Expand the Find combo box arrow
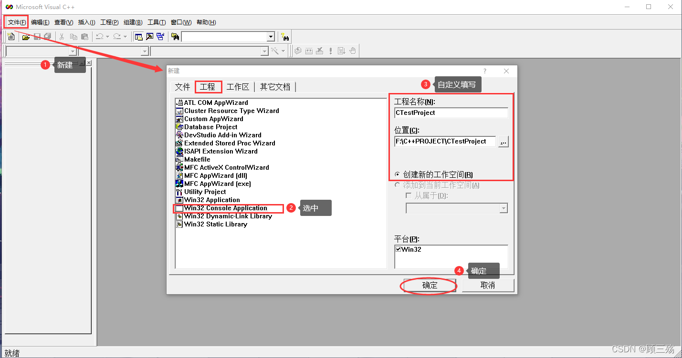Viewport: 682px width, 358px height. [271, 37]
